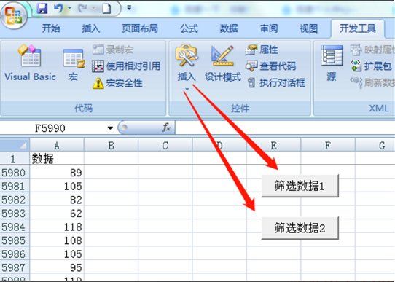
Task: Click cell A5981 with value 105
Action: click(x=57, y=186)
